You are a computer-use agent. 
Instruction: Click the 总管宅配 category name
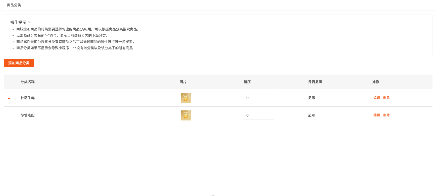[x=28, y=115]
